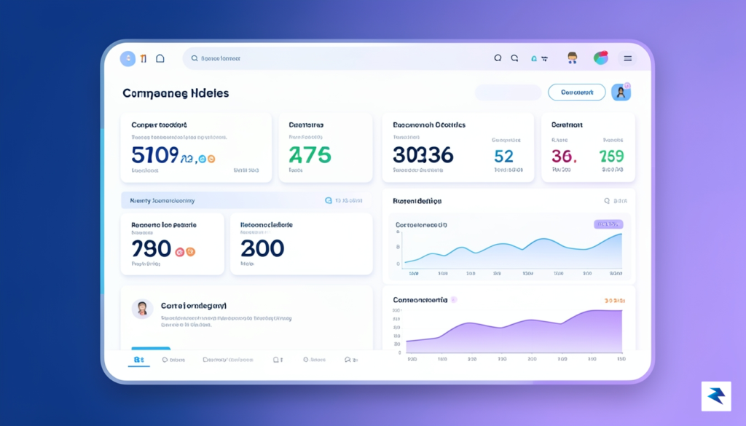The image size is (746, 426).
Task: Click the magnifier icon inside the search field
Action: (x=195, y=58)
